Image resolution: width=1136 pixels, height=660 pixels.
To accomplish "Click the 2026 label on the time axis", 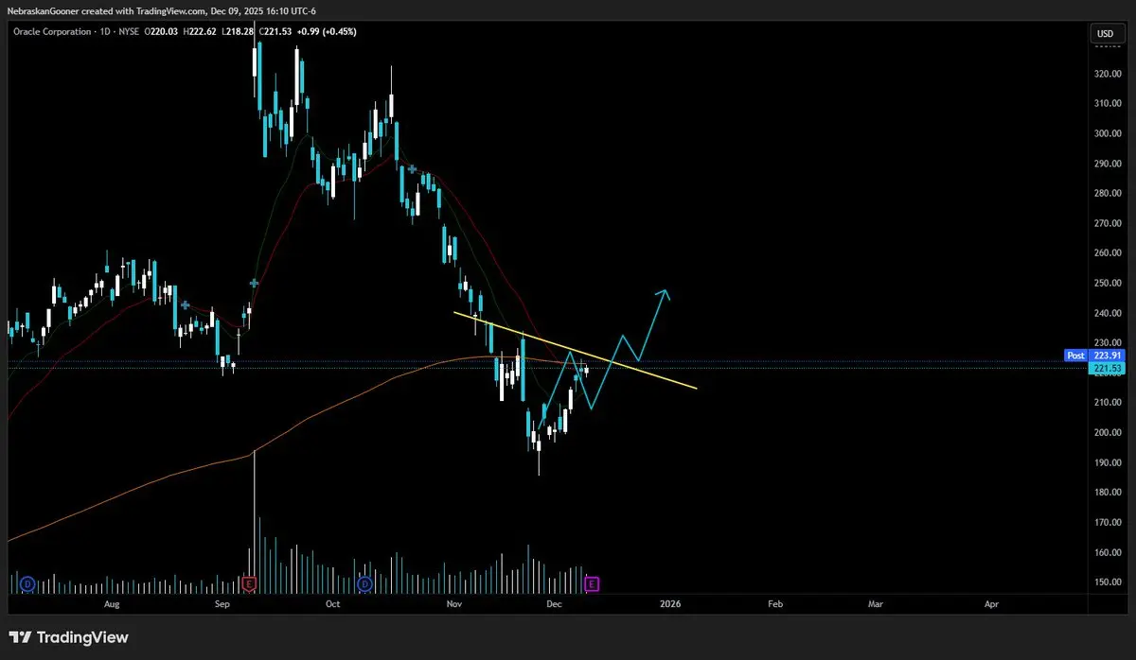I will coord(670,602).
